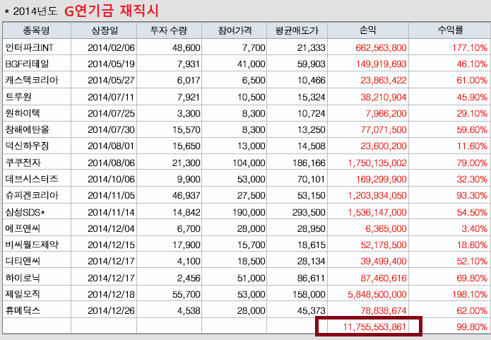The width and height of the screenshot is (491, 340).
Task: Click investment quantity 46,937
Action: [x=187, y=195]
